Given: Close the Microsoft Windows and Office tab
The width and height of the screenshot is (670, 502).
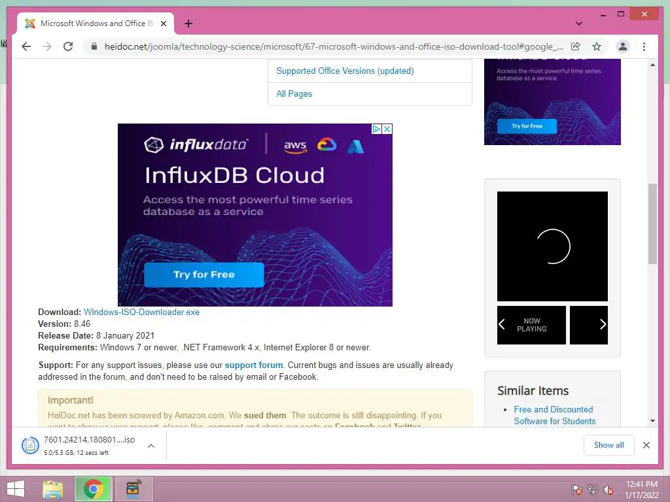Looking at the screenshot, I should point(164,24).
